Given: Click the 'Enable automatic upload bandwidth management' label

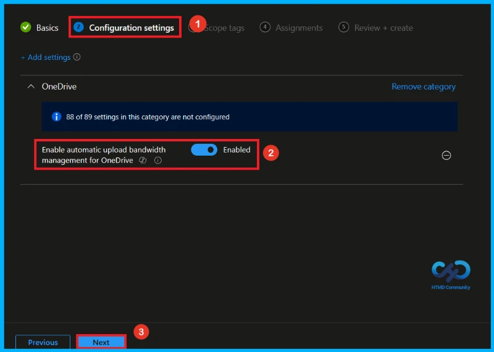Looking at the screenshot, I should pos(104,155).
